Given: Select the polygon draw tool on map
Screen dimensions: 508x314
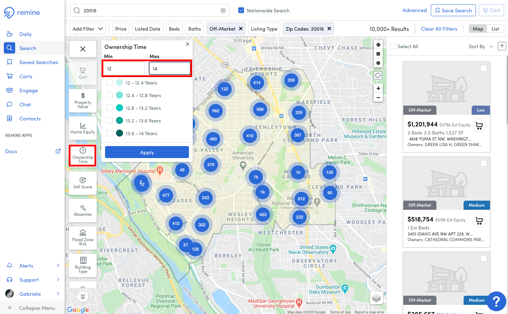Looking at the screenshot, I should [378, 45].
